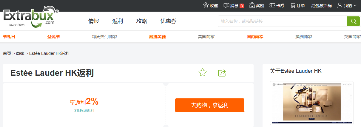Select 节礼日 category
The width and height of the screenshot is (361, 127).
9,37
